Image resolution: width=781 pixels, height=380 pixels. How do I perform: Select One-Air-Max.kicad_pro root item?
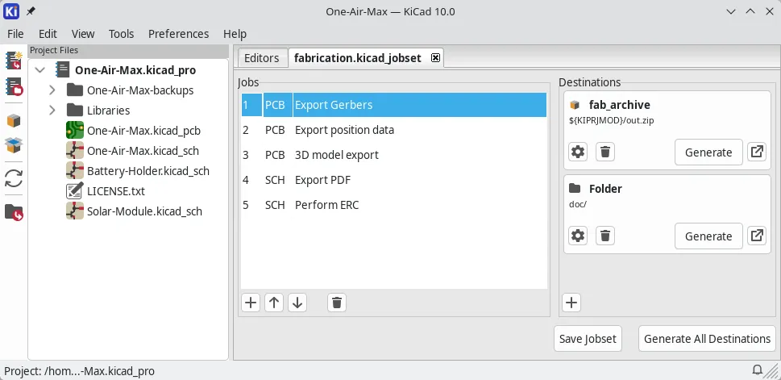tap(135, 70)
